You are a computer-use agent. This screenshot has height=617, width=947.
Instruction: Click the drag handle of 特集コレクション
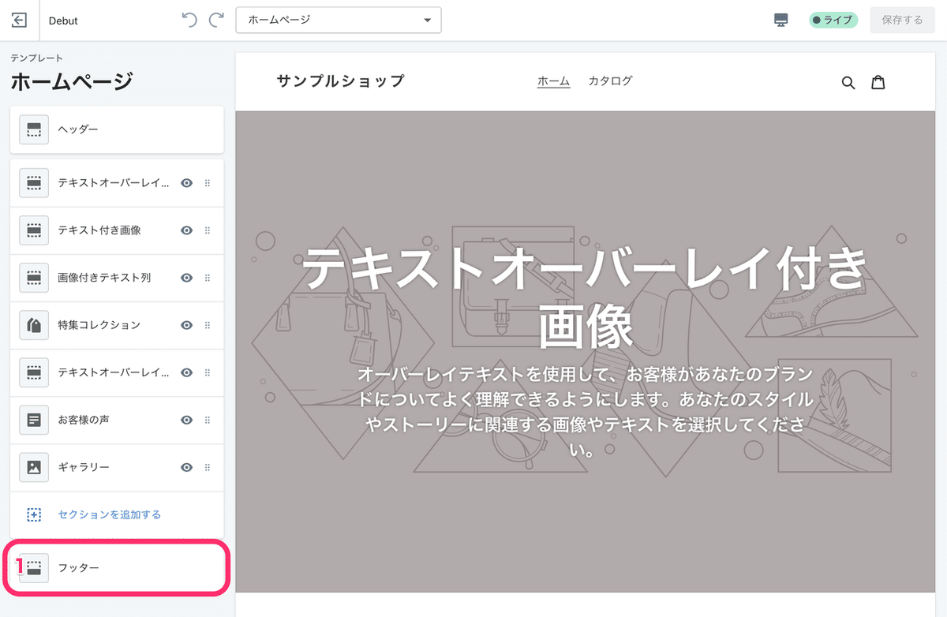[x=208, y=325]
